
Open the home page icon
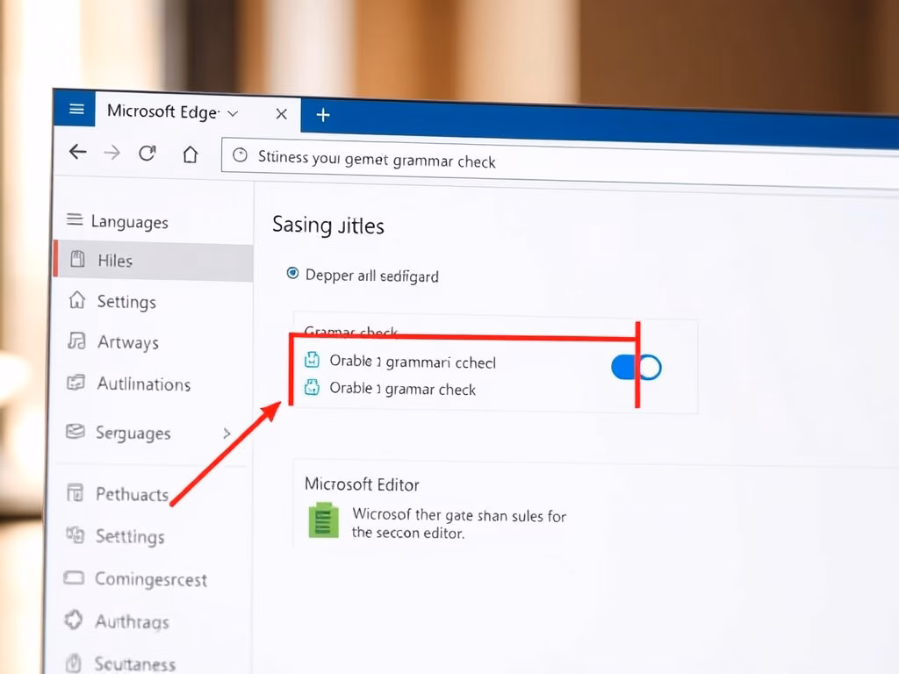(191, 154)
